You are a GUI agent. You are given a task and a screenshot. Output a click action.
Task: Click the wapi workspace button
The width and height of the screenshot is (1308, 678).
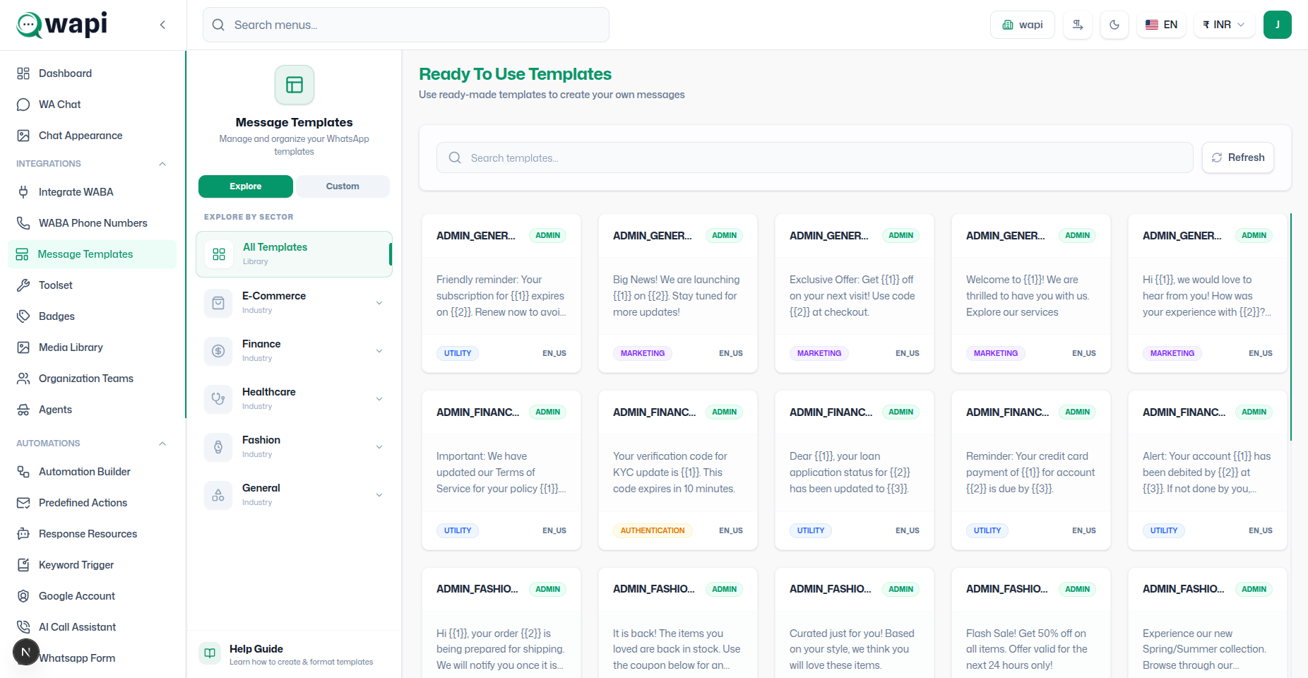[1023, 25]
